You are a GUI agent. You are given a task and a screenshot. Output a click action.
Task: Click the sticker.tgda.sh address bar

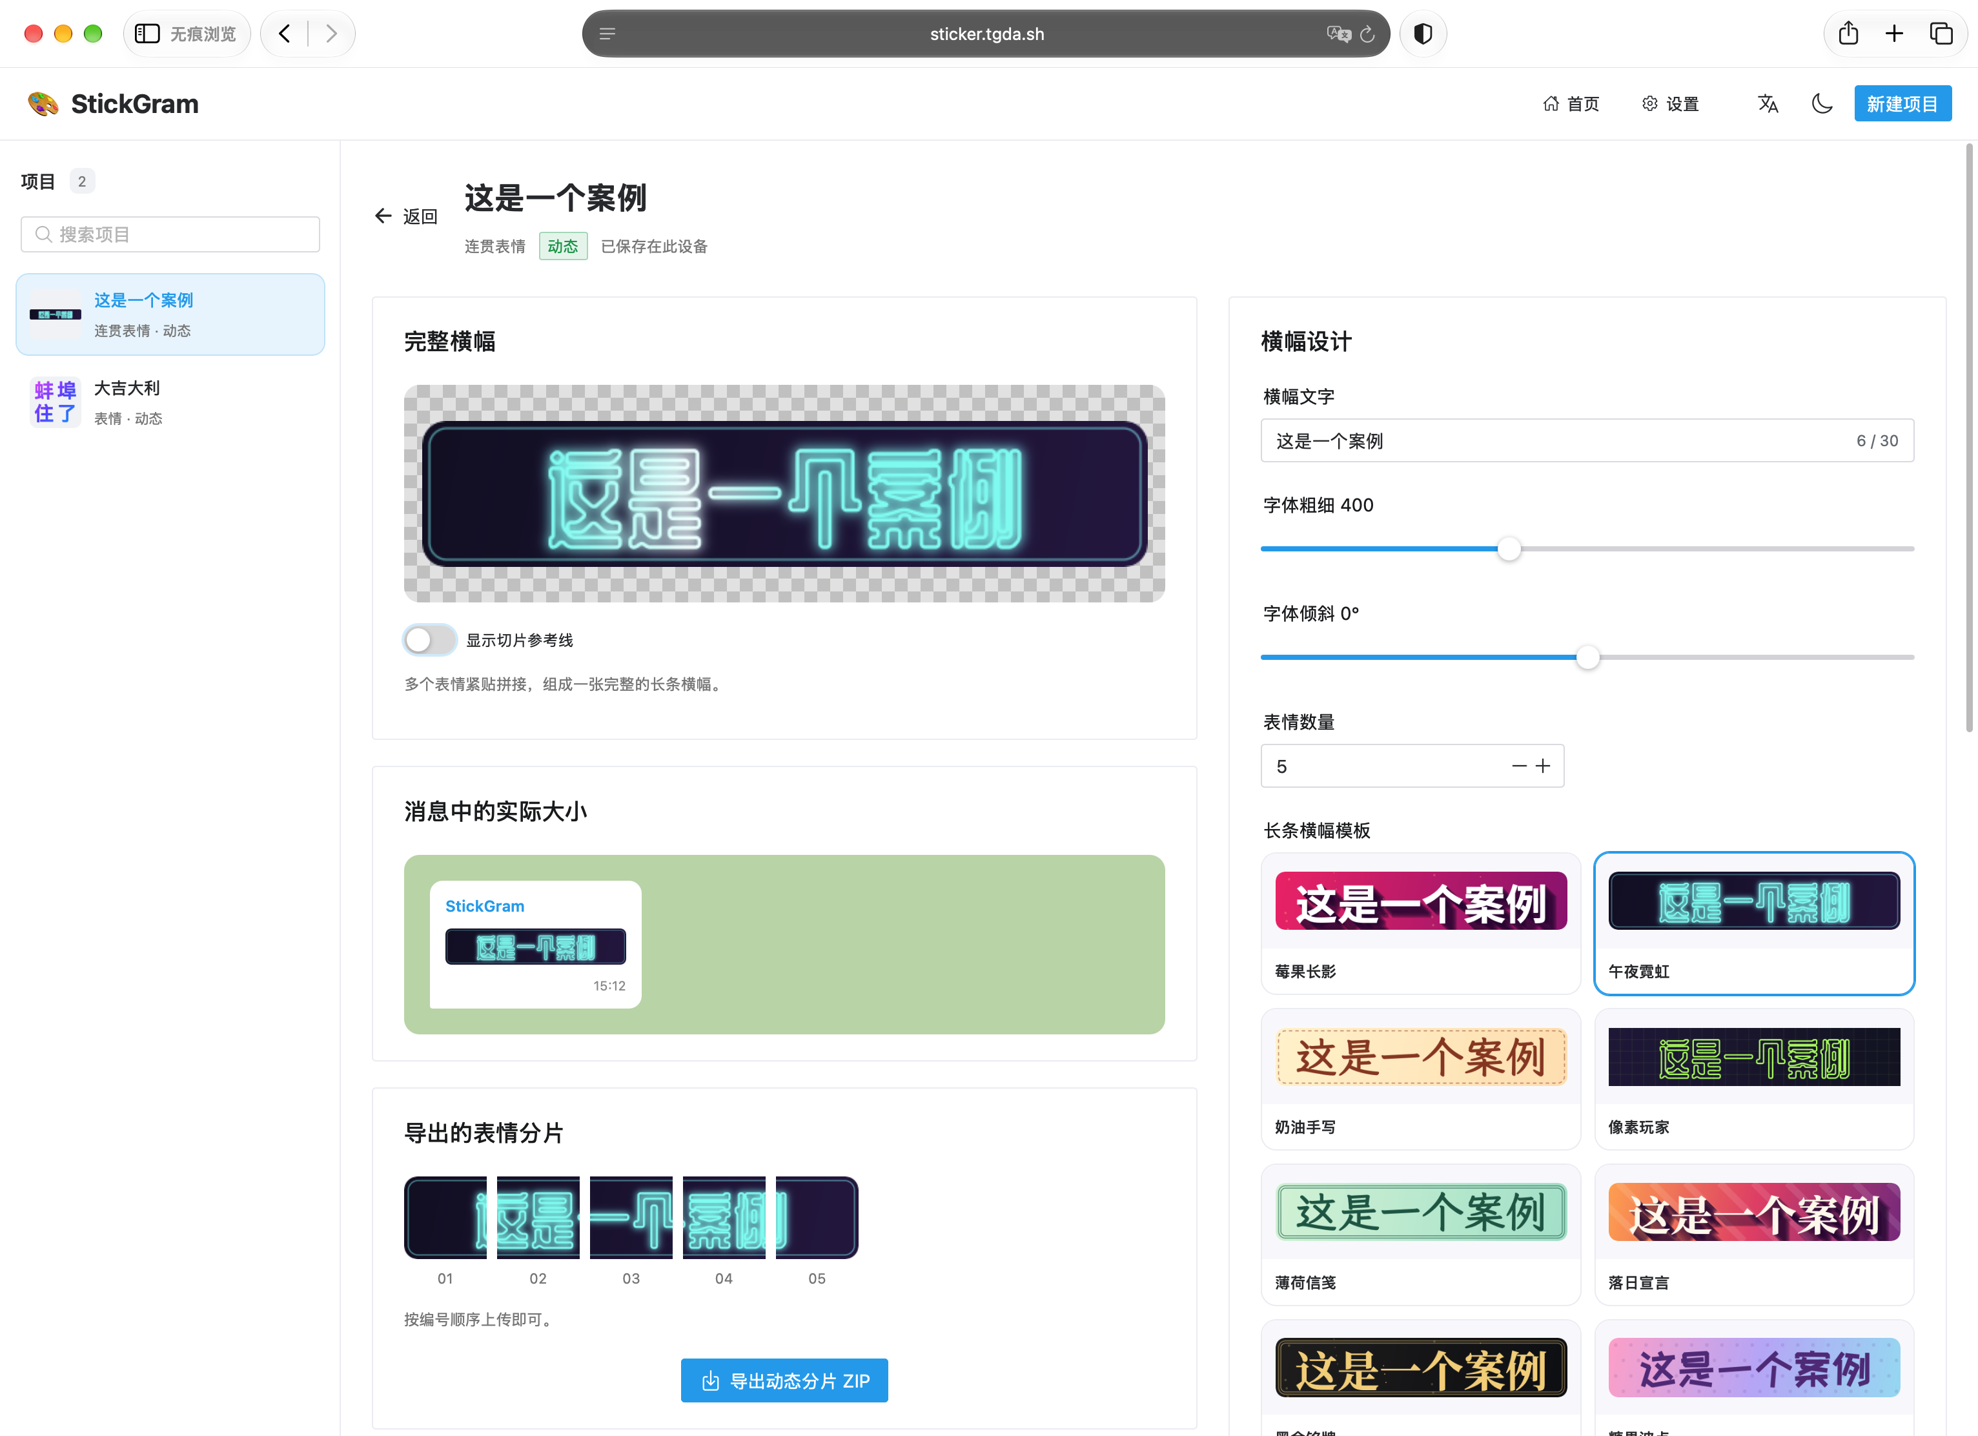click(986, 34)
